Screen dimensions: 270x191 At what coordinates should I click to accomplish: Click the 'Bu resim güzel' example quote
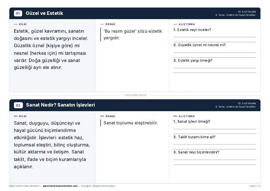(x=133, y=34)
